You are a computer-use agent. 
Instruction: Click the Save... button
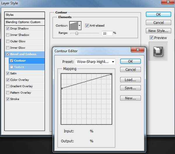pos(130,88)
